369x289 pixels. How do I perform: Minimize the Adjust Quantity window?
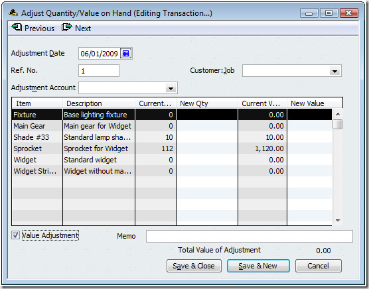[309, 13]
